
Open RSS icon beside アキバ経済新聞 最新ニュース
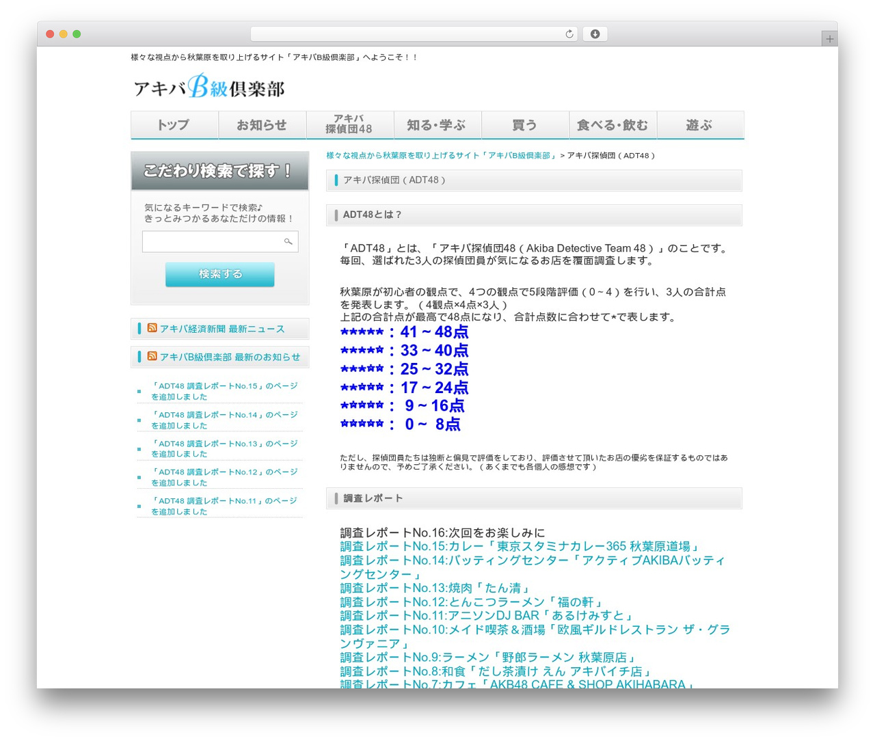click(152, 328)
